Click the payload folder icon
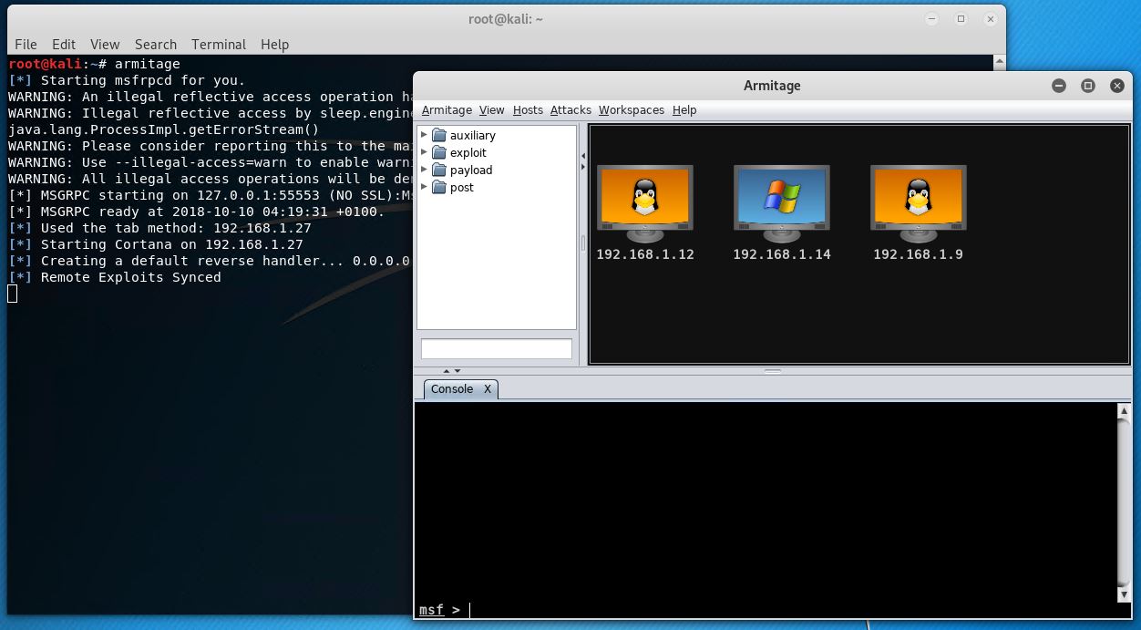This screenshot has width=1141, height=630. [x=438, y=170]
